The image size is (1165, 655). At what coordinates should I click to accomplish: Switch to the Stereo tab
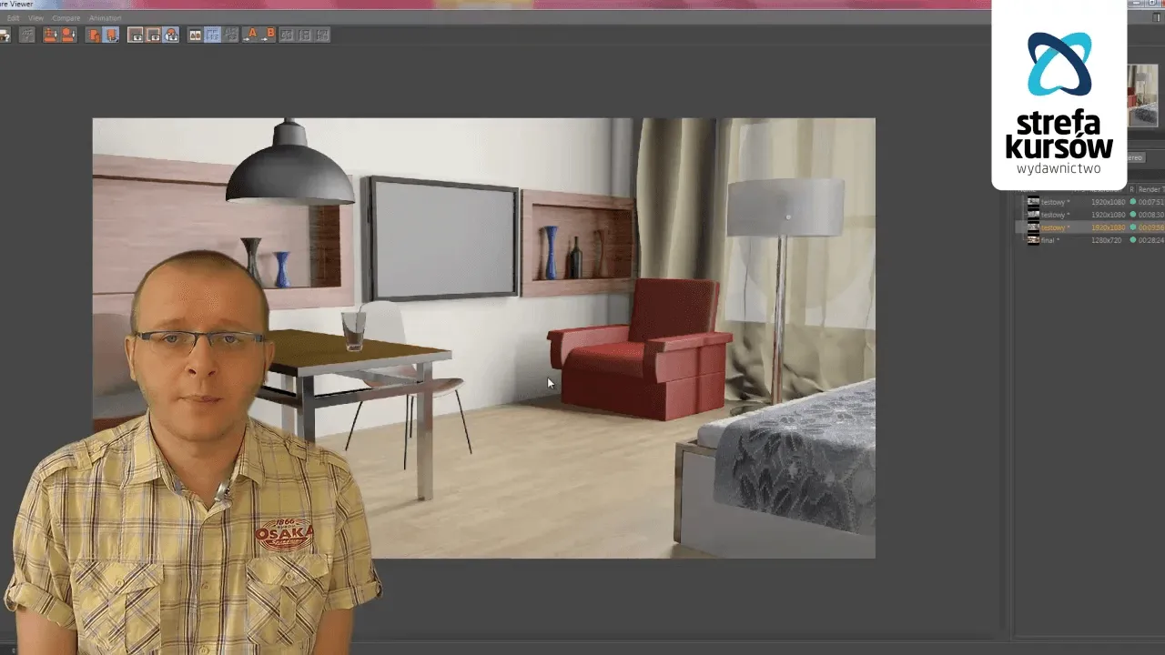tap(1134, 157)
